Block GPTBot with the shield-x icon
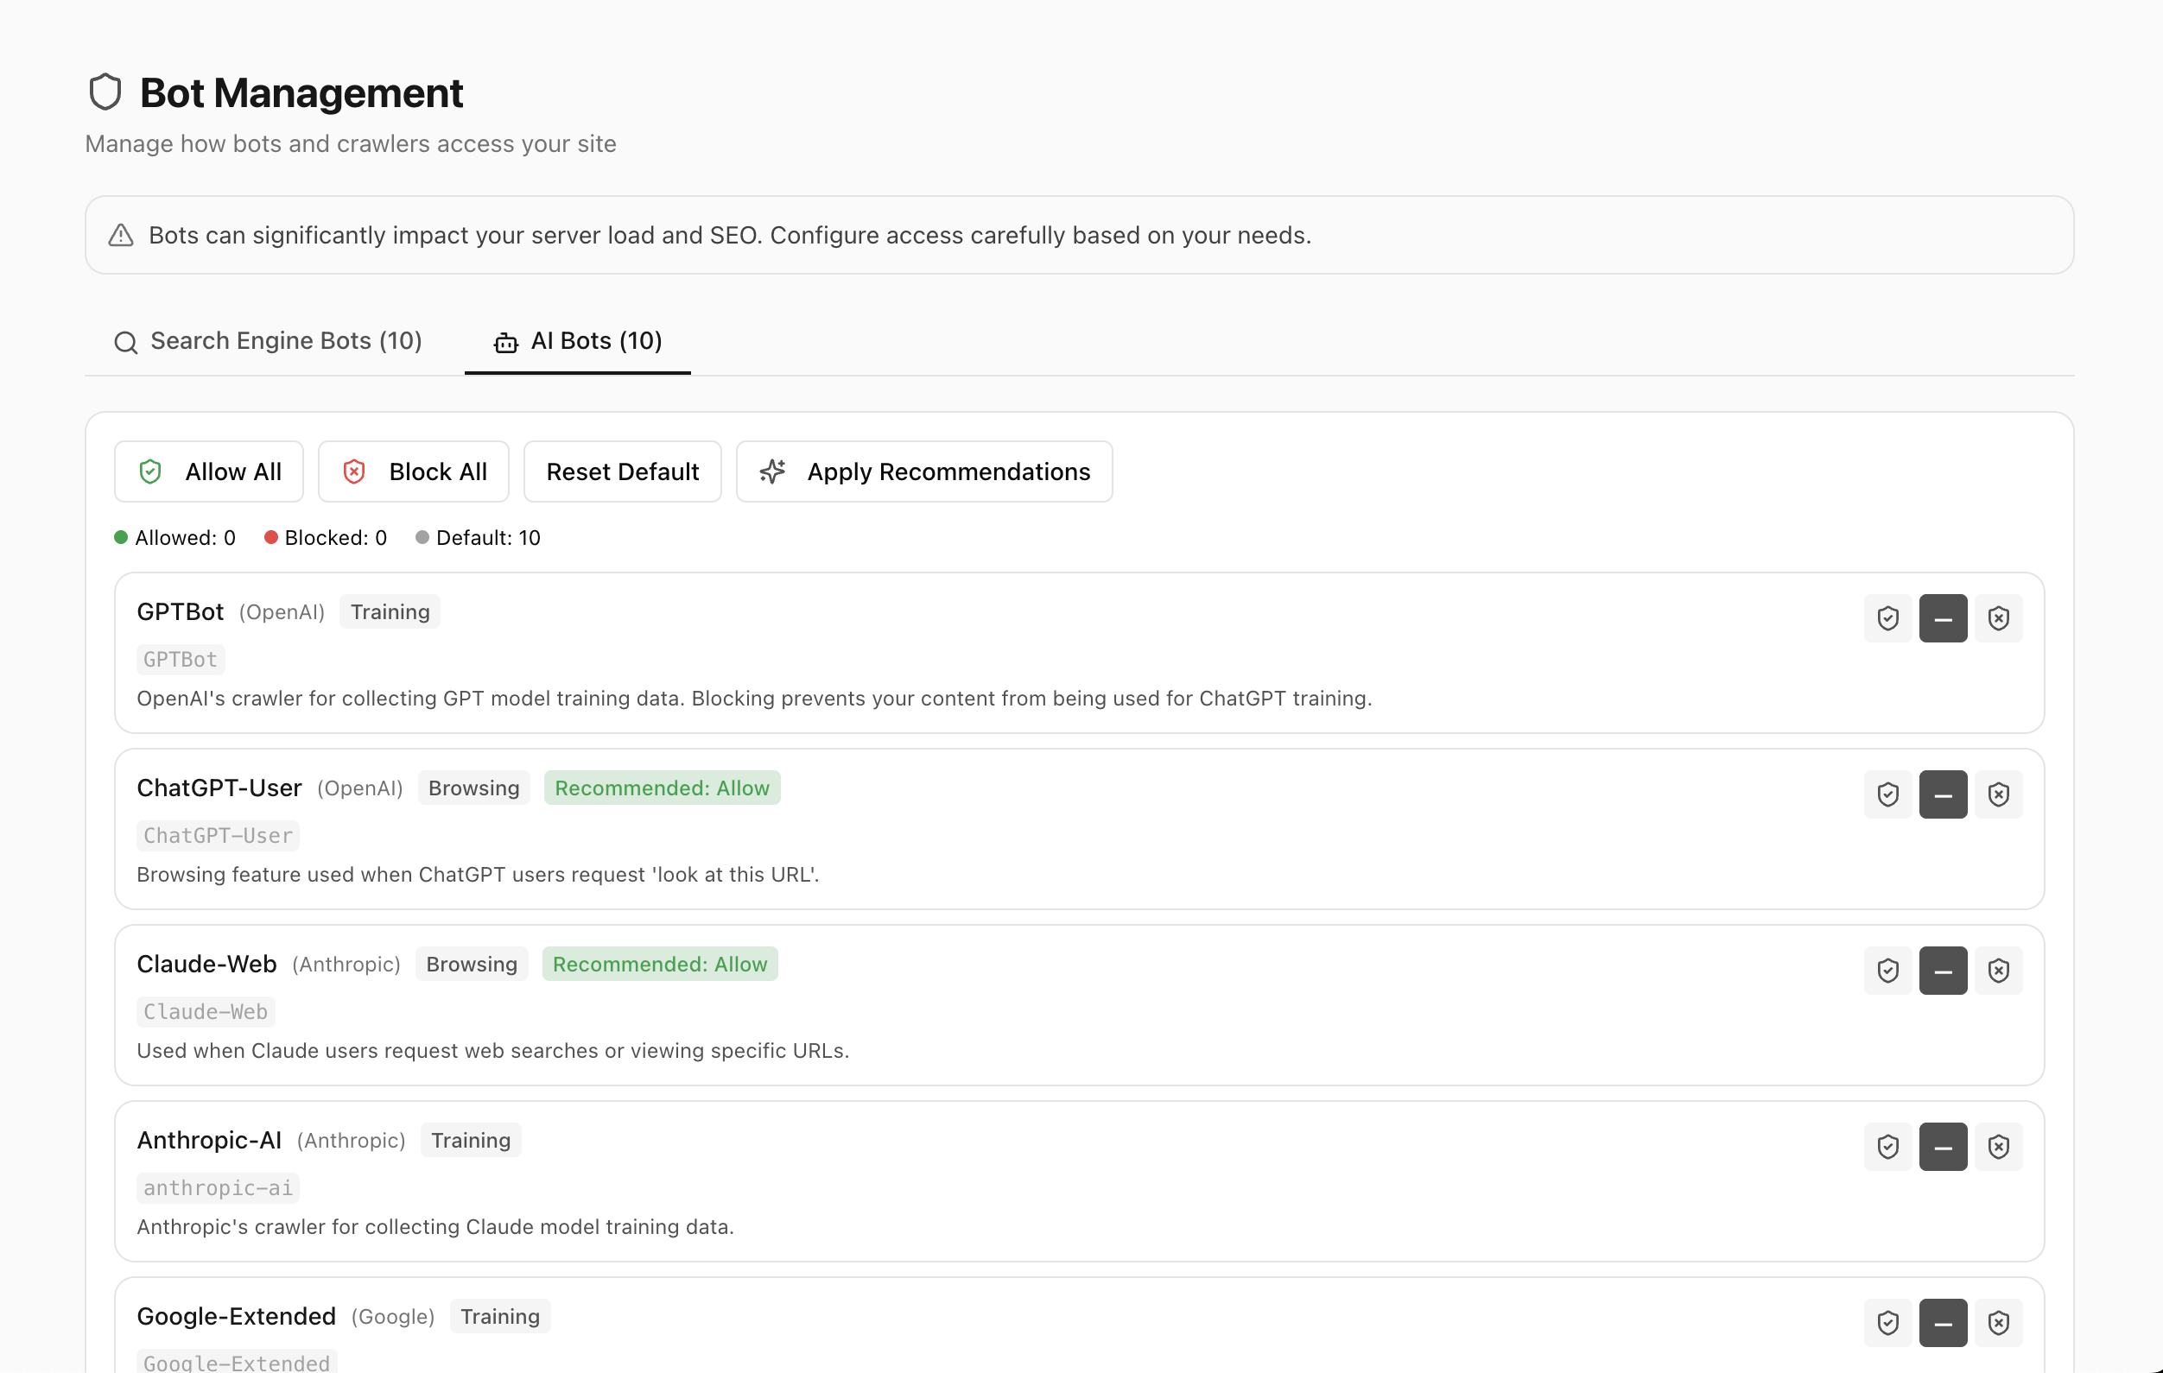2163x1373 pixels. pyautogui.click(x=1999, y=617)
